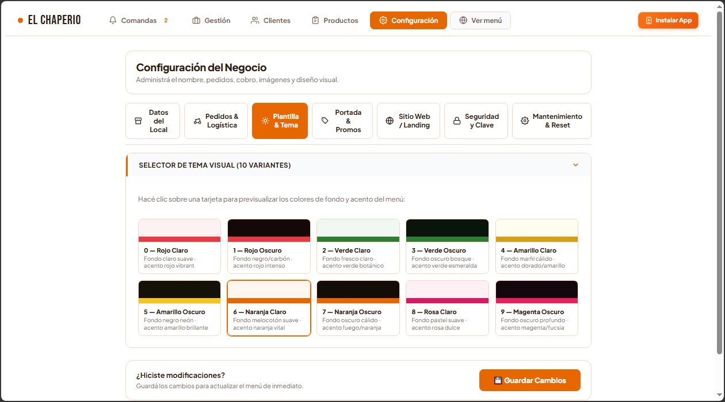Click the ¿Hiciste modificaciones? text
Image resolution: width=725 pixels, height=402 pixels.
pyautogui.click(x=181, y=375)
